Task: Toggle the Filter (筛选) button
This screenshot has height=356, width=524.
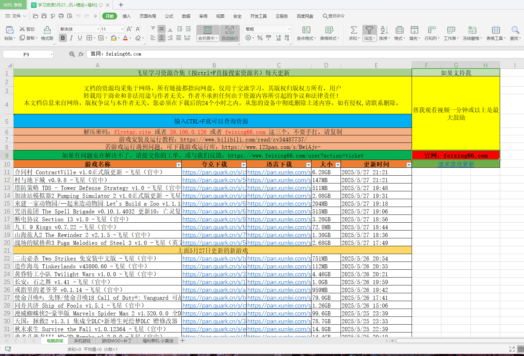Action: pos(370,33)
